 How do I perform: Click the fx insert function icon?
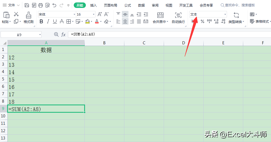tap(64, 34)
